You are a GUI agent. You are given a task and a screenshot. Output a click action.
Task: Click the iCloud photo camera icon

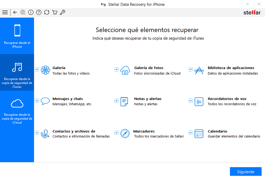tap(125, 70)
